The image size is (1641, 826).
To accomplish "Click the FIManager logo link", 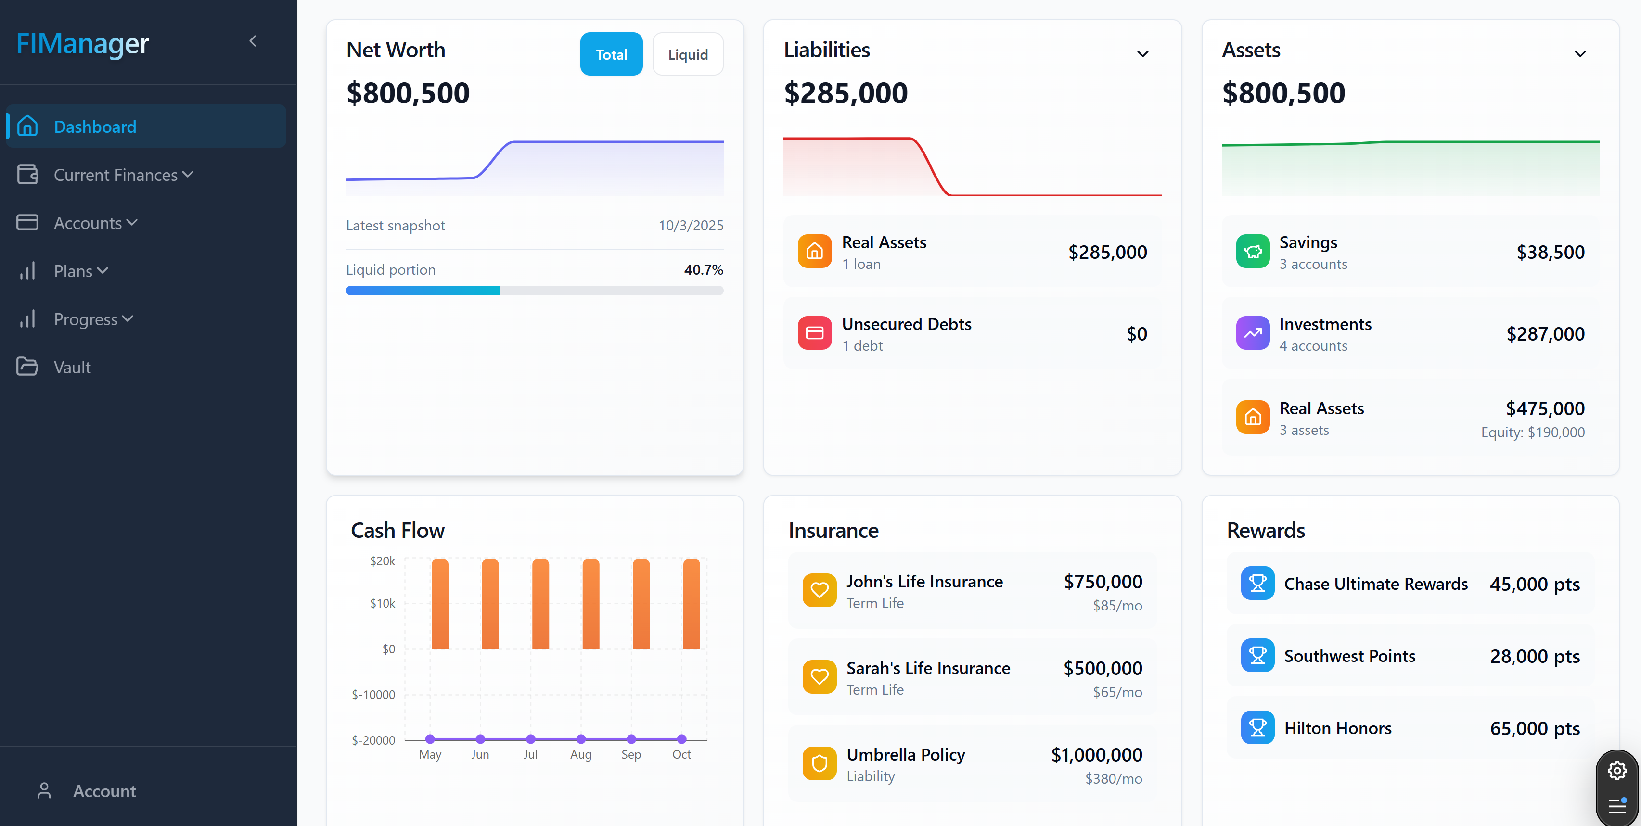I will [82, 43].
